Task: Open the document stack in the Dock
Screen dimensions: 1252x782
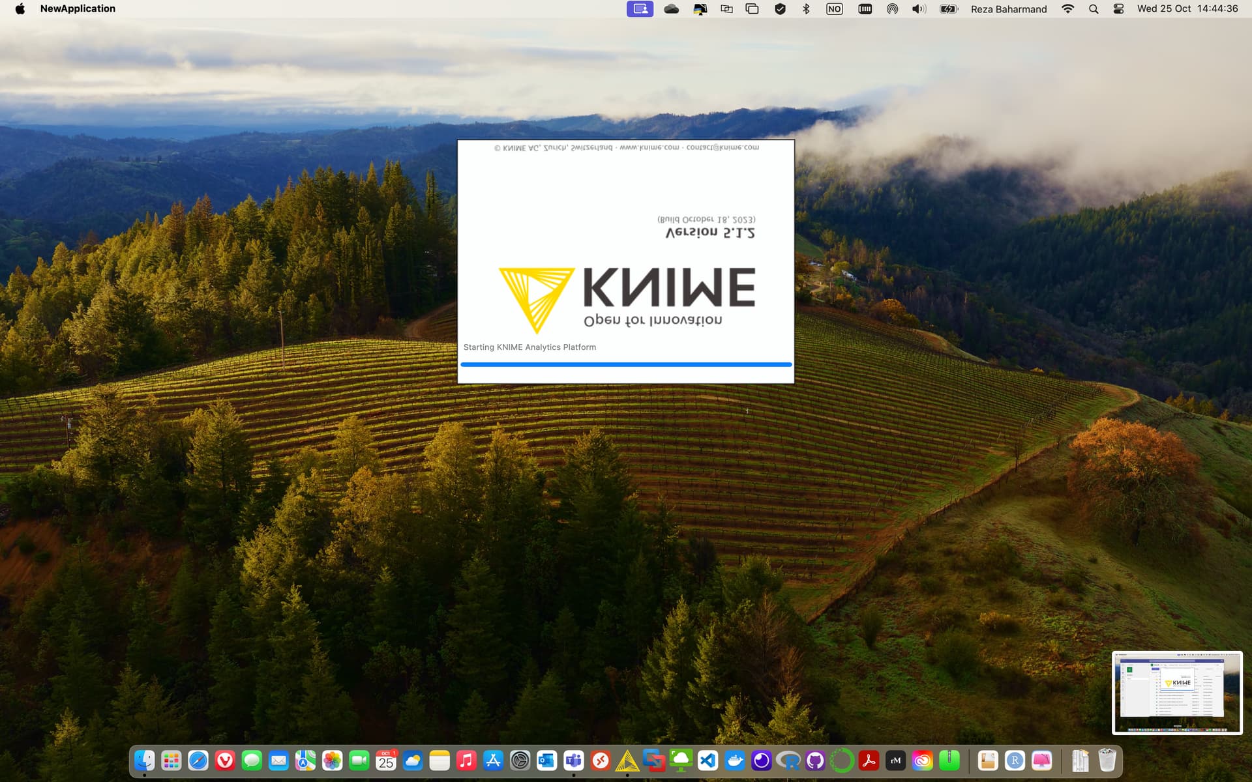Action: 1081,760
